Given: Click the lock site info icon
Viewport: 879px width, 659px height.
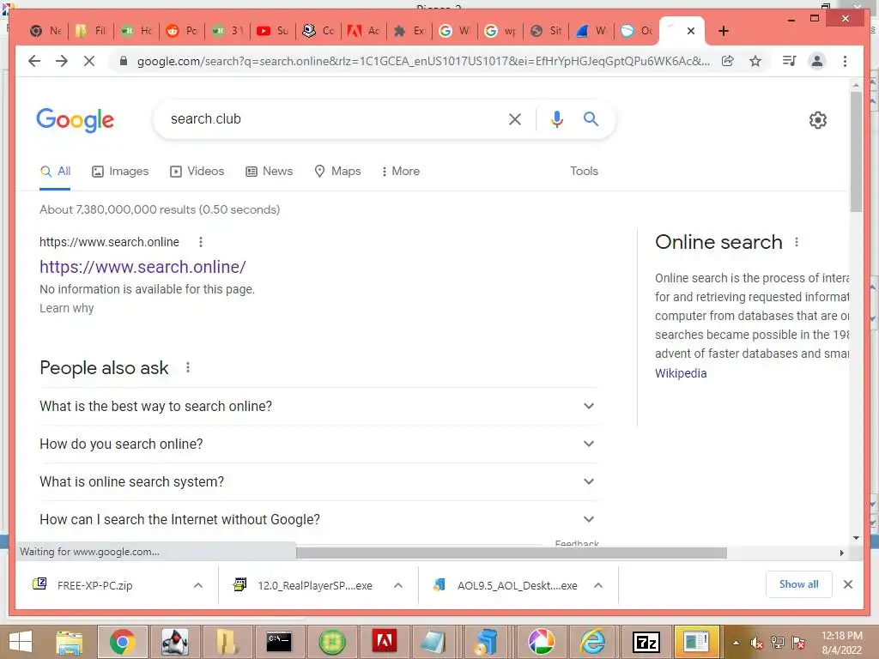Looking at the screenshot, I should point(124,61).
